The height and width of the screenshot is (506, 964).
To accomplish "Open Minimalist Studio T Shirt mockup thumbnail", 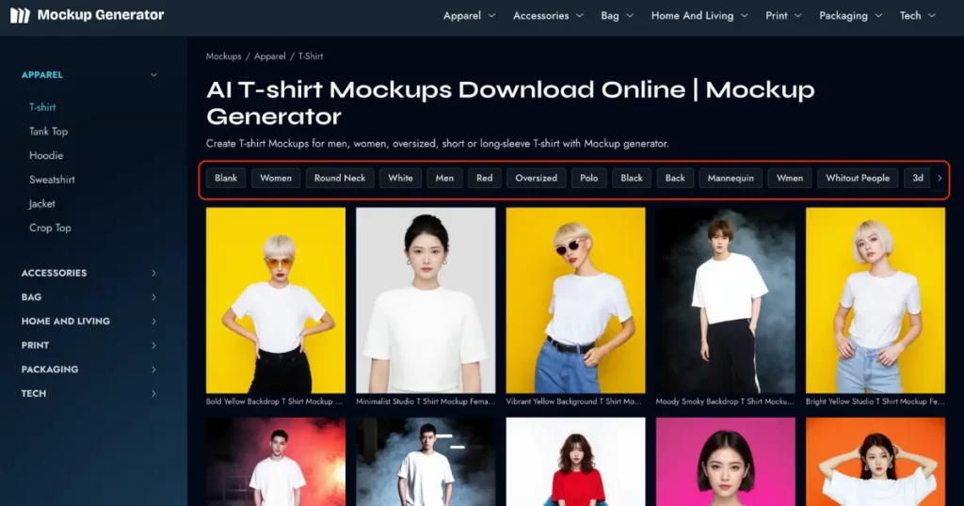I will 426,300.
